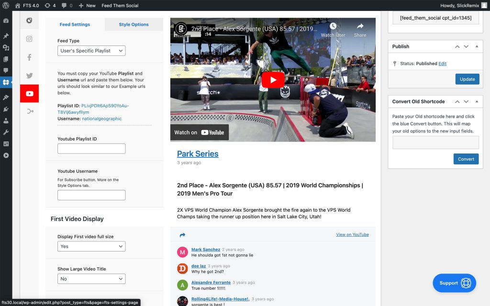Click the Share arrow on the video
The width and height of the screenshot is (490, 306).
pyautogui.click(x=360, y=26)
